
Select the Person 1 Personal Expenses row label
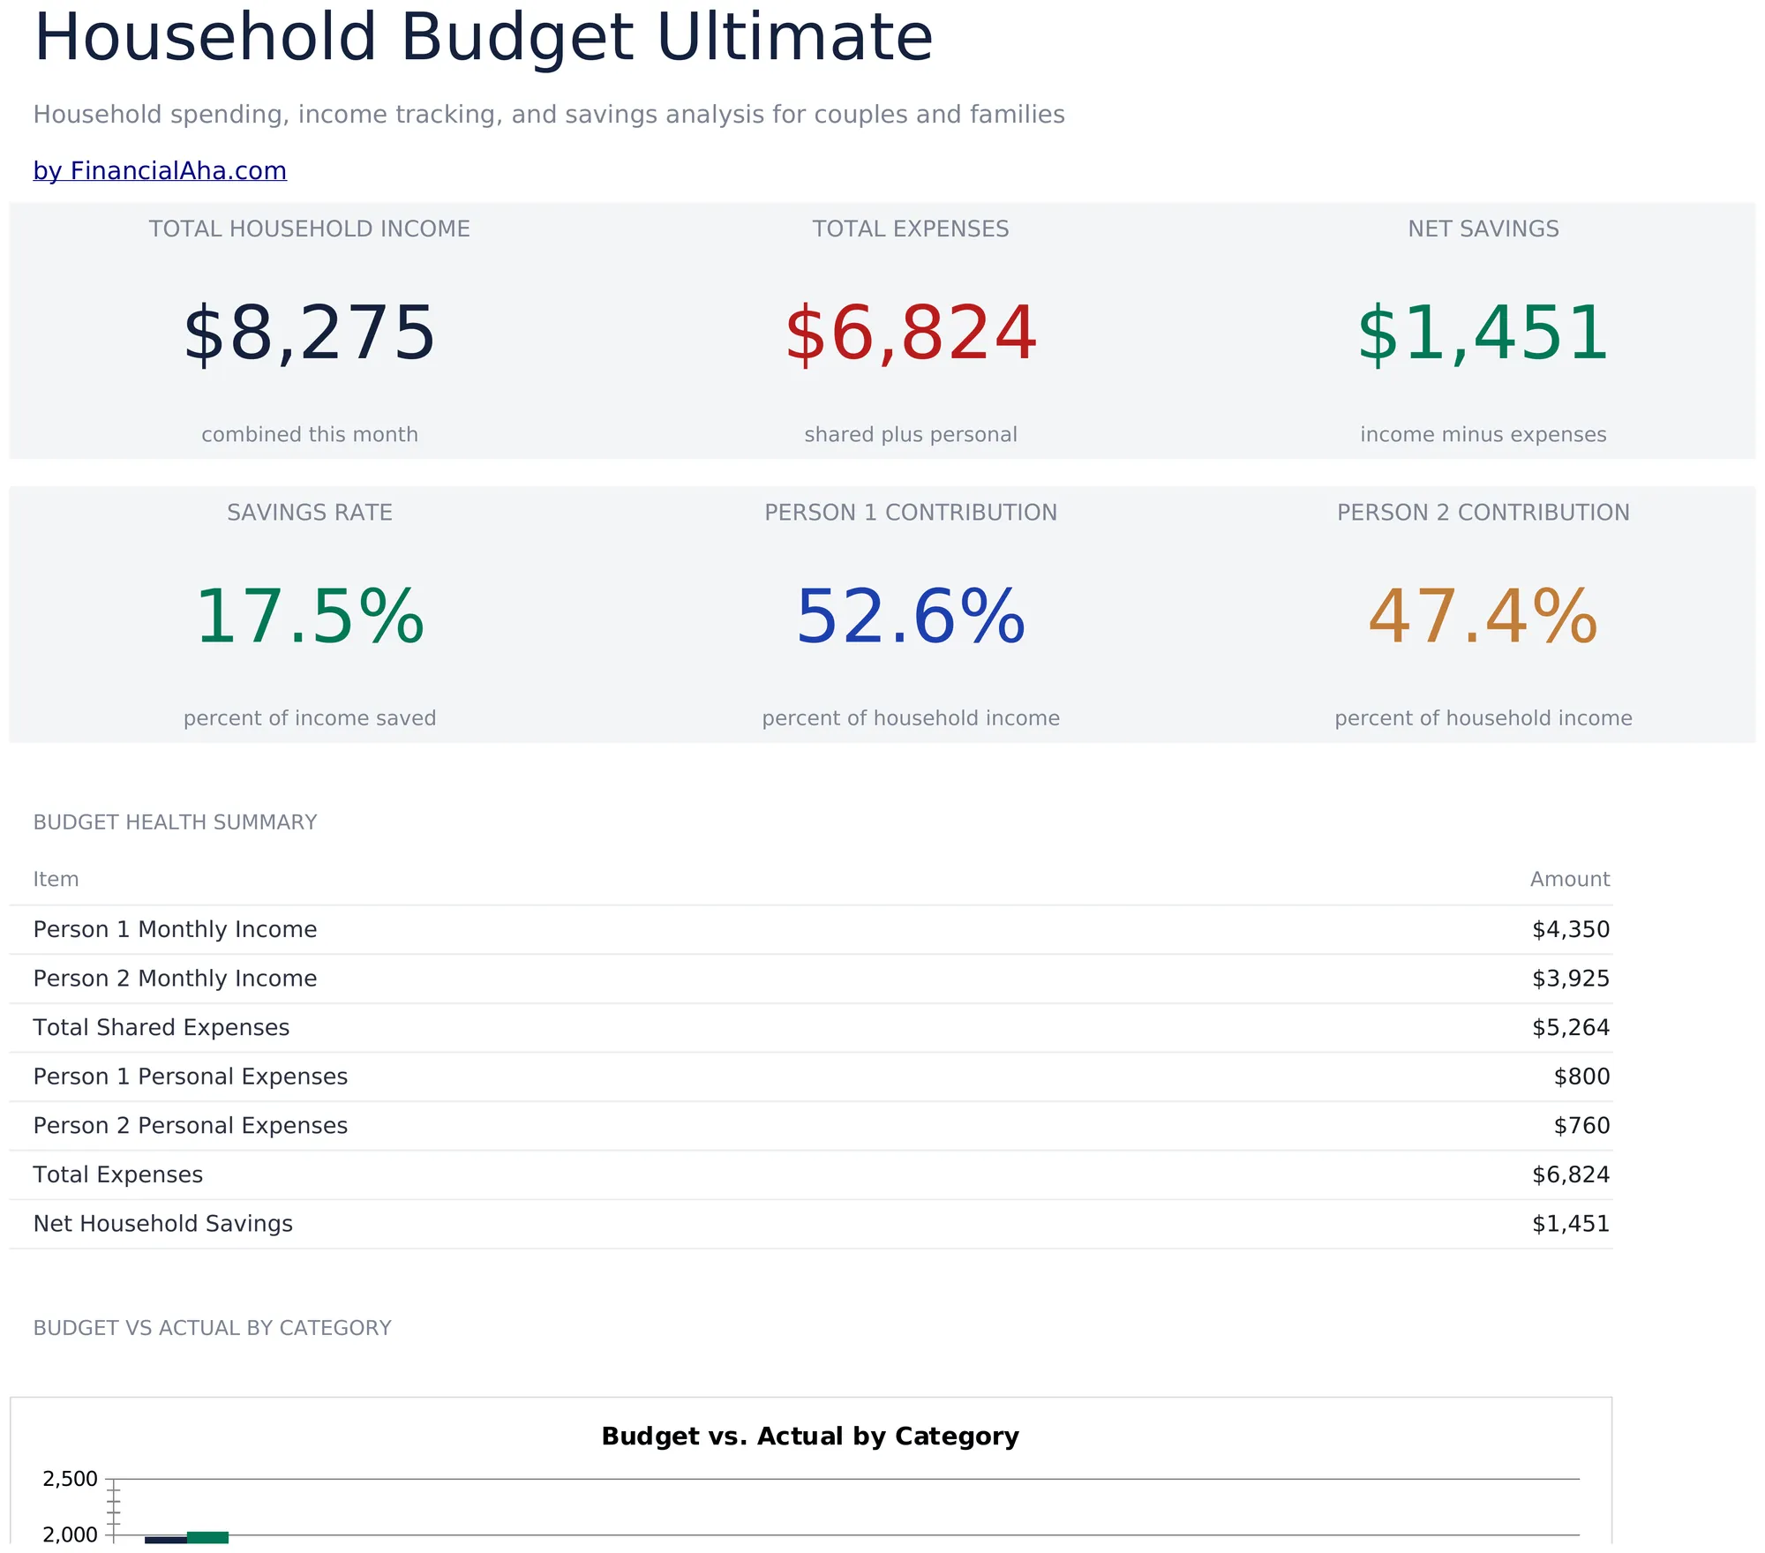click(x=191, y=1077)
